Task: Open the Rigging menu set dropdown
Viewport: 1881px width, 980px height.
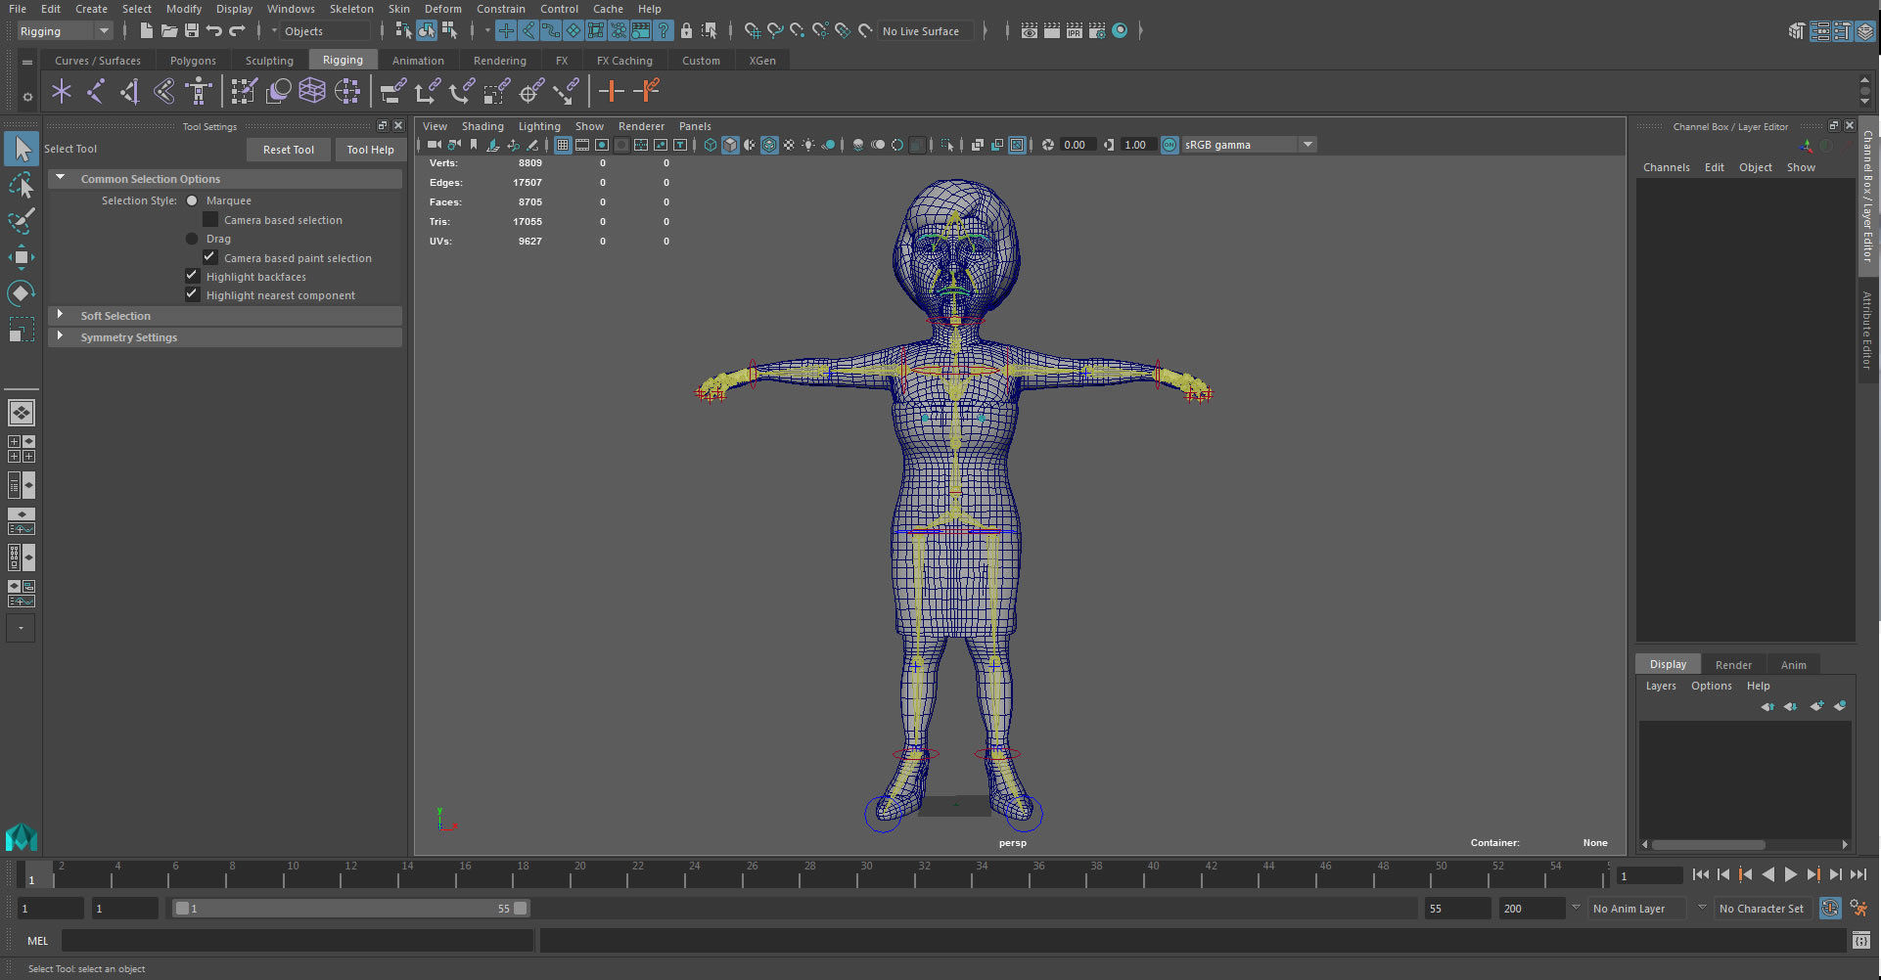Action: click(65, 31)
